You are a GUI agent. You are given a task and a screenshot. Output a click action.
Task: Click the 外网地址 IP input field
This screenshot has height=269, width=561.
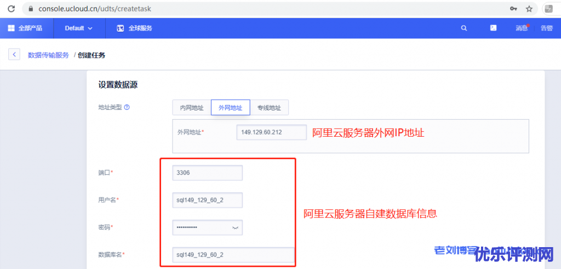[x=271, y=132]
